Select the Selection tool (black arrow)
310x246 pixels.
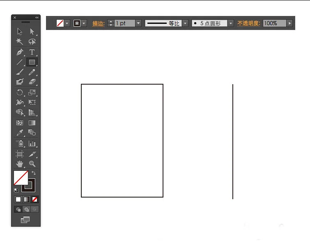[20, 32]
